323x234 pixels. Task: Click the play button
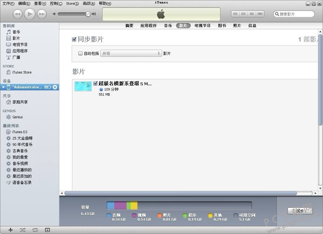click(30, 14)
